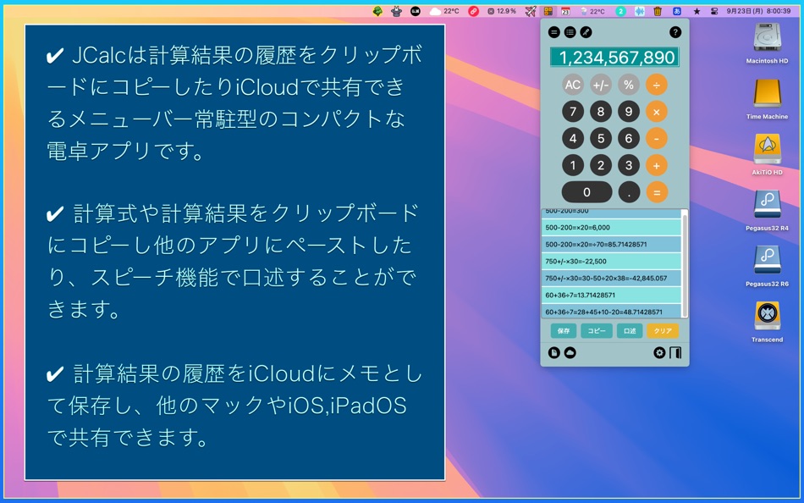Click the multiply key

pyautogui.click(x=657, y=112)
